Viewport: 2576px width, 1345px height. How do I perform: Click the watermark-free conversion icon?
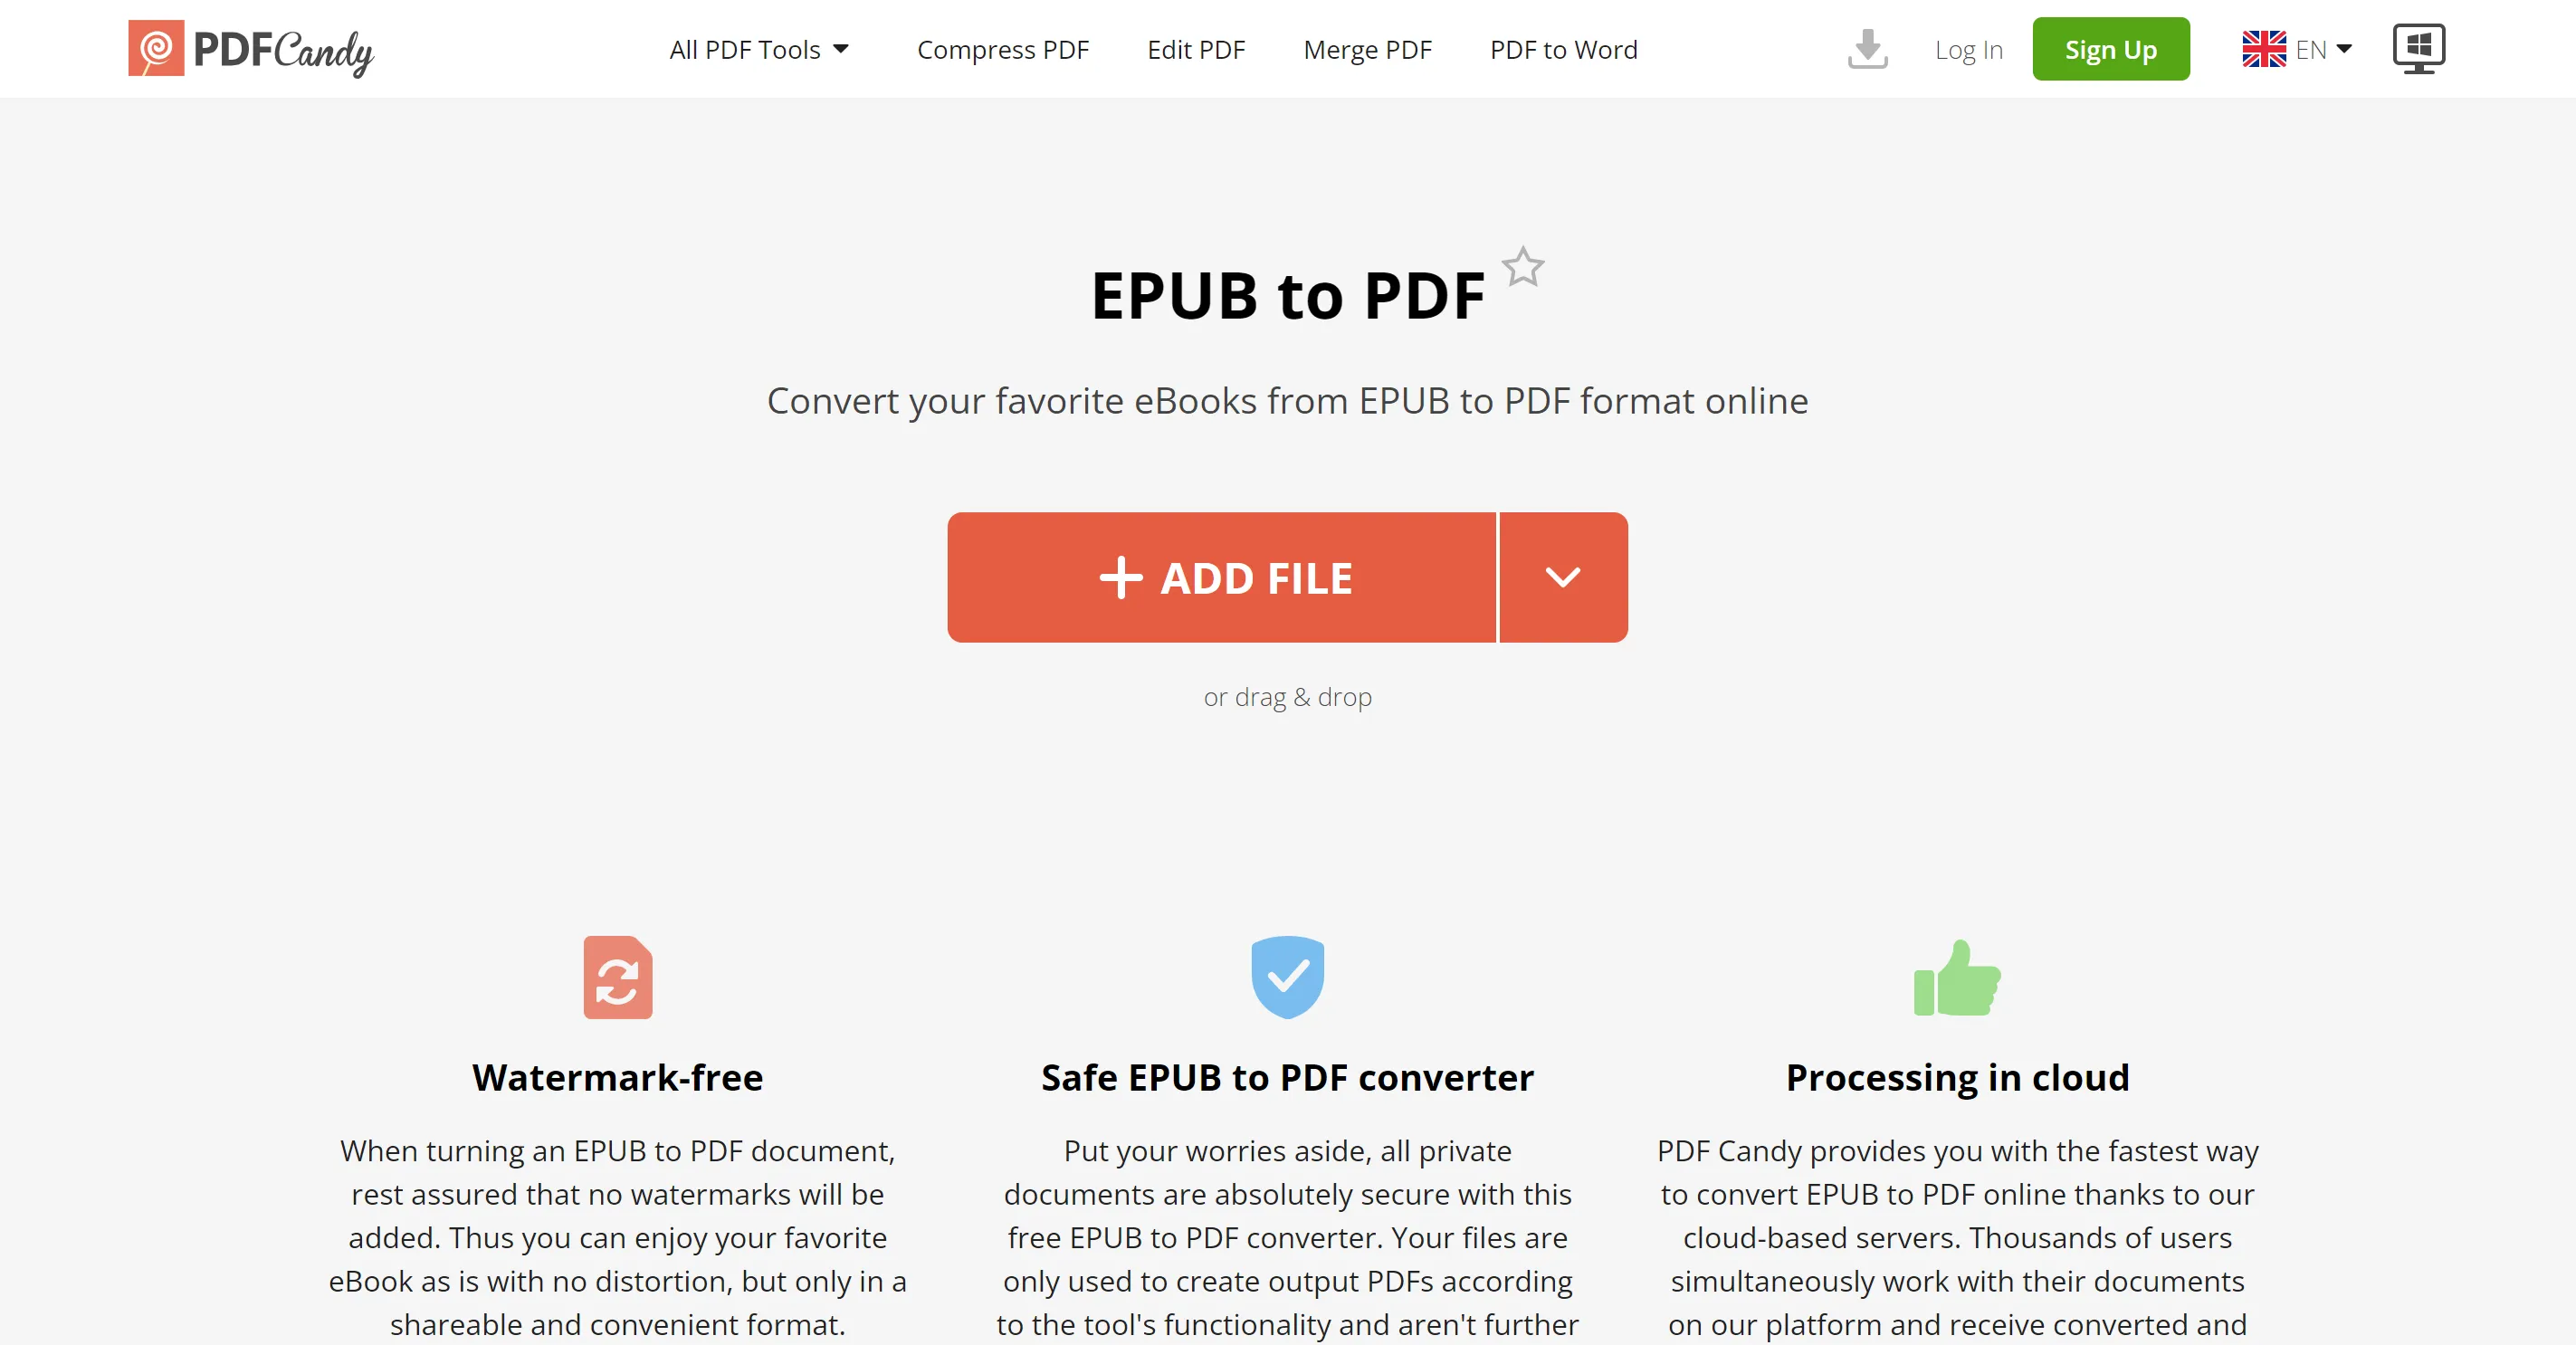[618, 978]
